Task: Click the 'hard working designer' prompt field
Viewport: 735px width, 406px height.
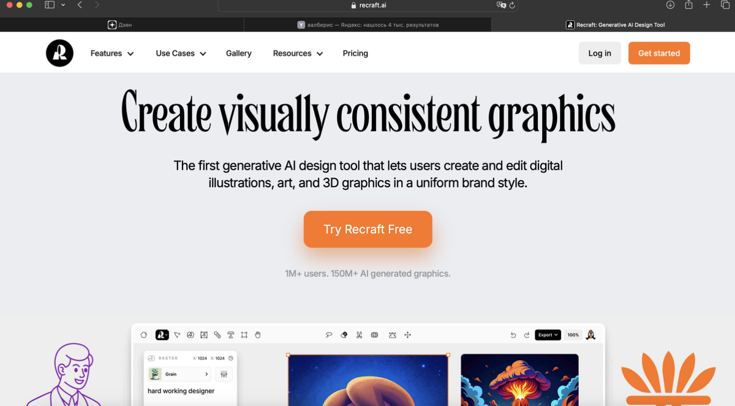Action: [x=181, y=391]
